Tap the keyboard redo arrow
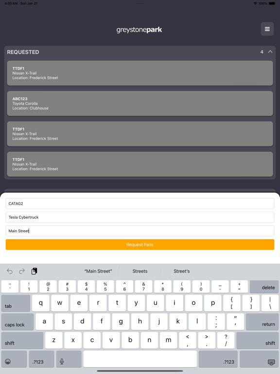The width and height of the screenshot is (280, 374). [22, 271]
